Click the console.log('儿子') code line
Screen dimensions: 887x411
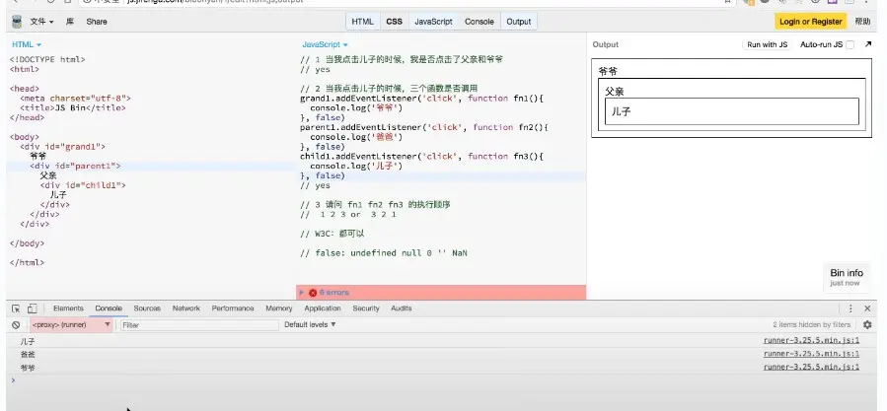[x=356, y=167]
